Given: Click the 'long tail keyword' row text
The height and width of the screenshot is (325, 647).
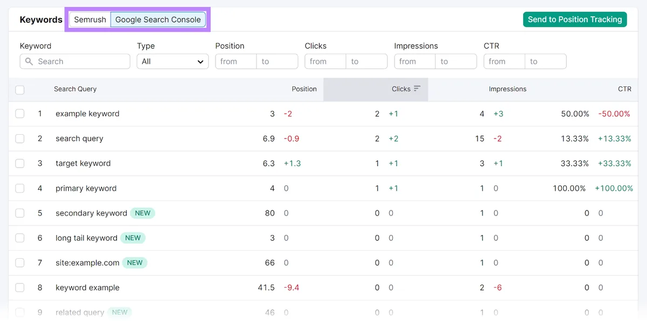Looking at the screenshot, I should point(86,238).
